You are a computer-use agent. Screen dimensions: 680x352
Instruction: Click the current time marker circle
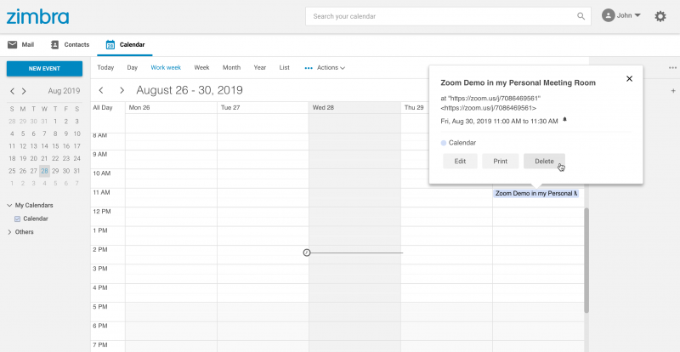(307, 253)
